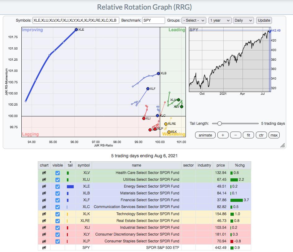Toggle visibility checkbox for XLK
This screenshot has width=293, height=252.
tap(58, 214)
